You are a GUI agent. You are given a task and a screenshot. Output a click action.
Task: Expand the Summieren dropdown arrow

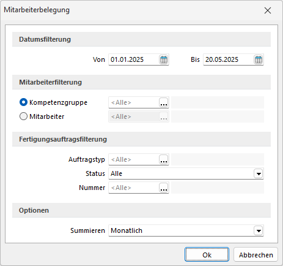tap(259, 230)
